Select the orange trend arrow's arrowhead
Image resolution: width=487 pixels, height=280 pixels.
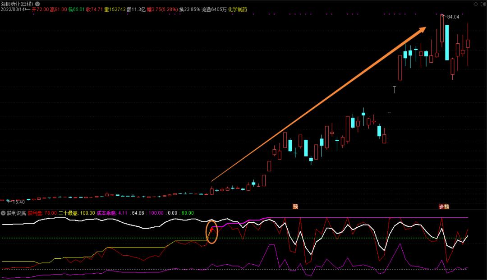(x=422, y=30)
